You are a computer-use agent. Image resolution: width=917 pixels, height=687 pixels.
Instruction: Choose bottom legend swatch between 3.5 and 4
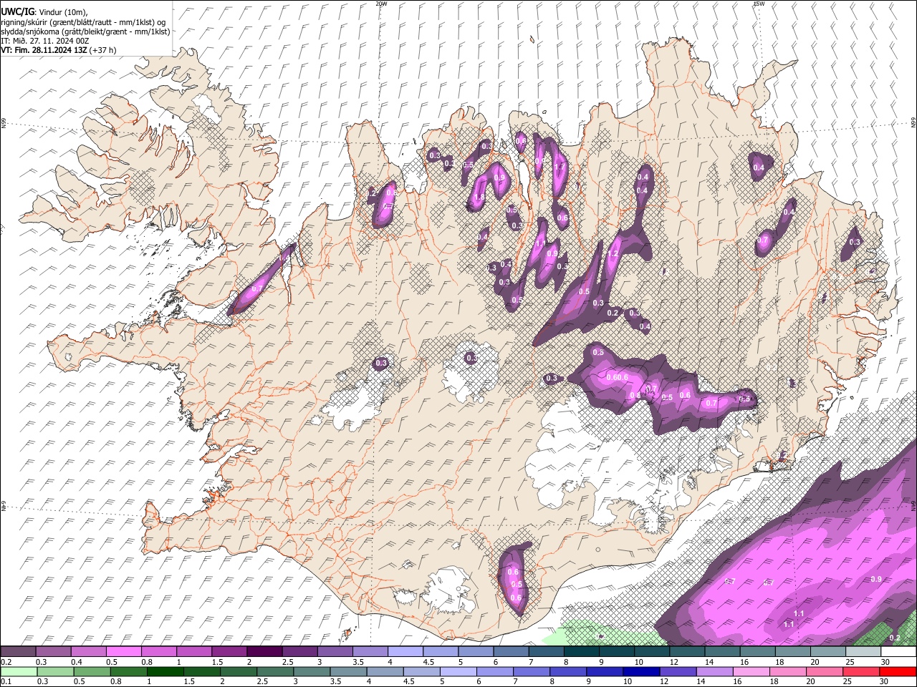(349, 671)
